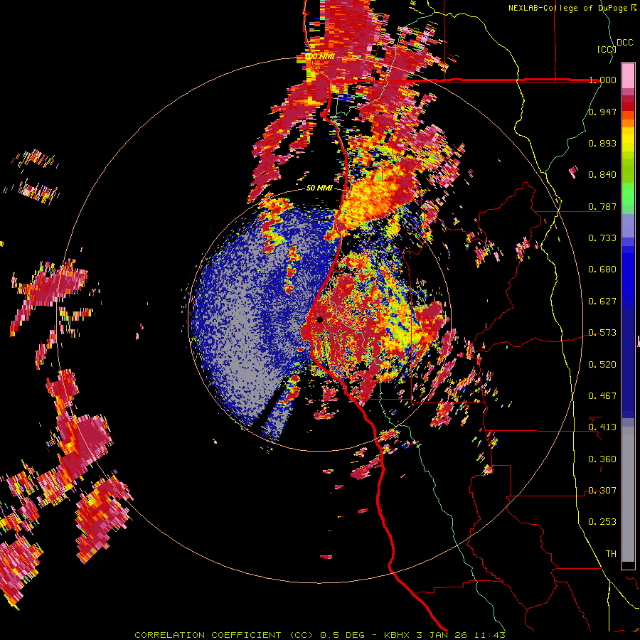Screen dimensions: 640x640
Task: Click the black radar site dot
Action: 320,320
